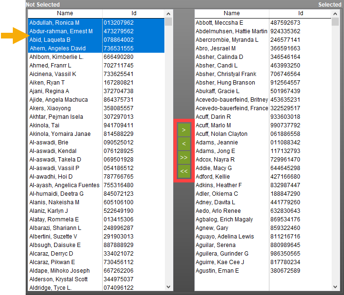Sort Selected list by Name header
Screen dimensions: 344x295
[232, 13]
